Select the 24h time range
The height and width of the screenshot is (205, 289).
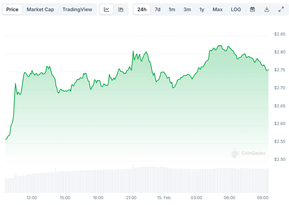pyautogui.click(x=142, y=10)
